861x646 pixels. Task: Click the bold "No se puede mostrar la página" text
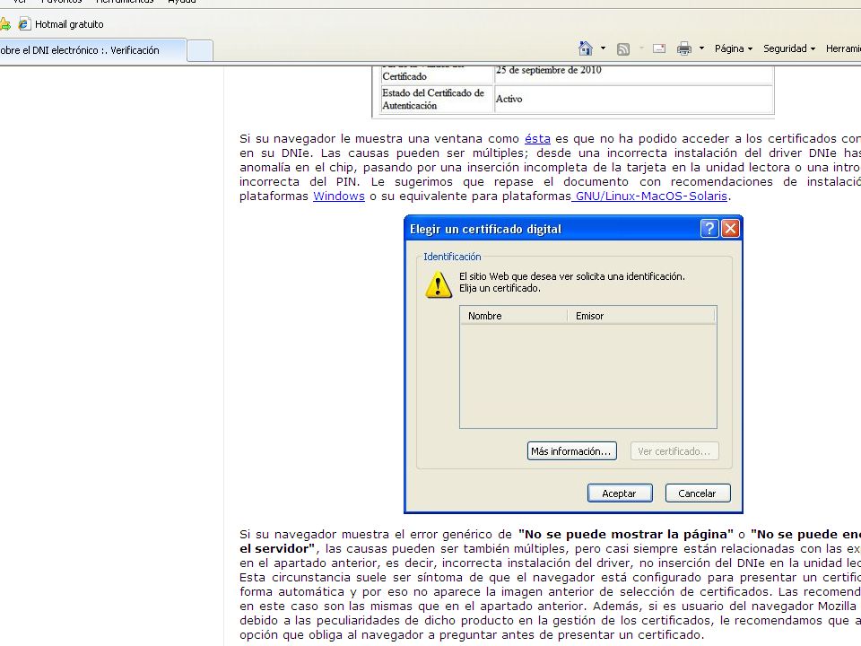click(626, 534)
